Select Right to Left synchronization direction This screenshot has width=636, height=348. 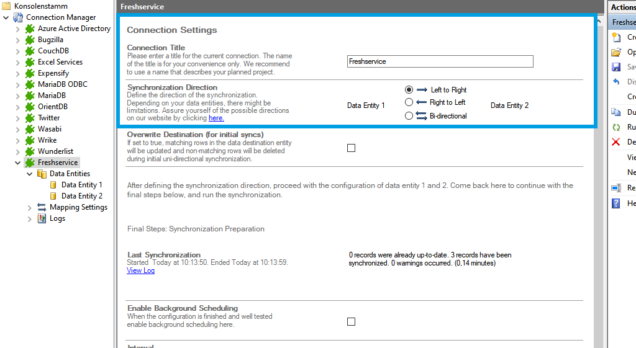[409, 102]
